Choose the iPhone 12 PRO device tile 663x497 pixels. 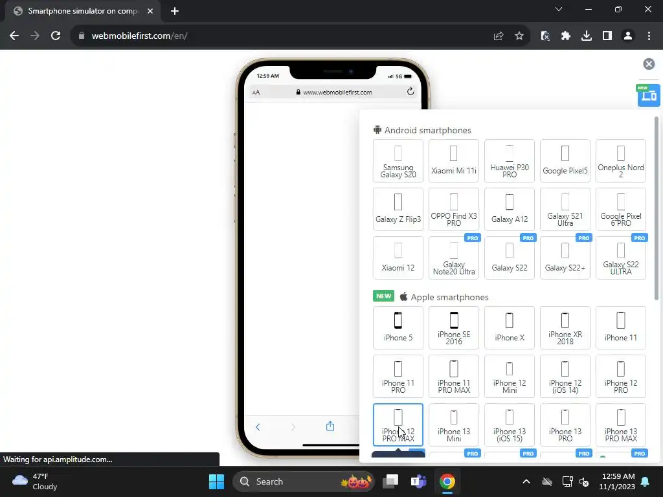621,377
